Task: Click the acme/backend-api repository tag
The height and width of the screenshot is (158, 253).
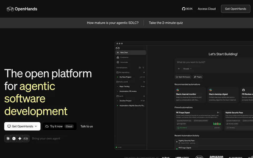Action: 233,121
